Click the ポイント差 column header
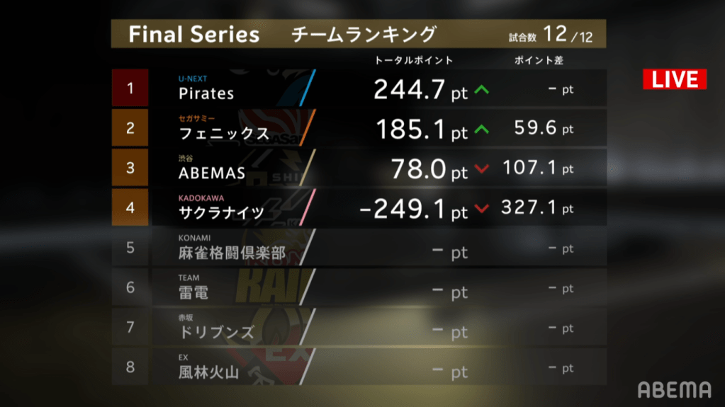 [539, 61]
